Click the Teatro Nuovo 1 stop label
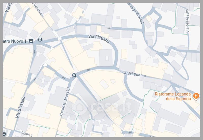 pyautogui.click(x=14, y=41)
